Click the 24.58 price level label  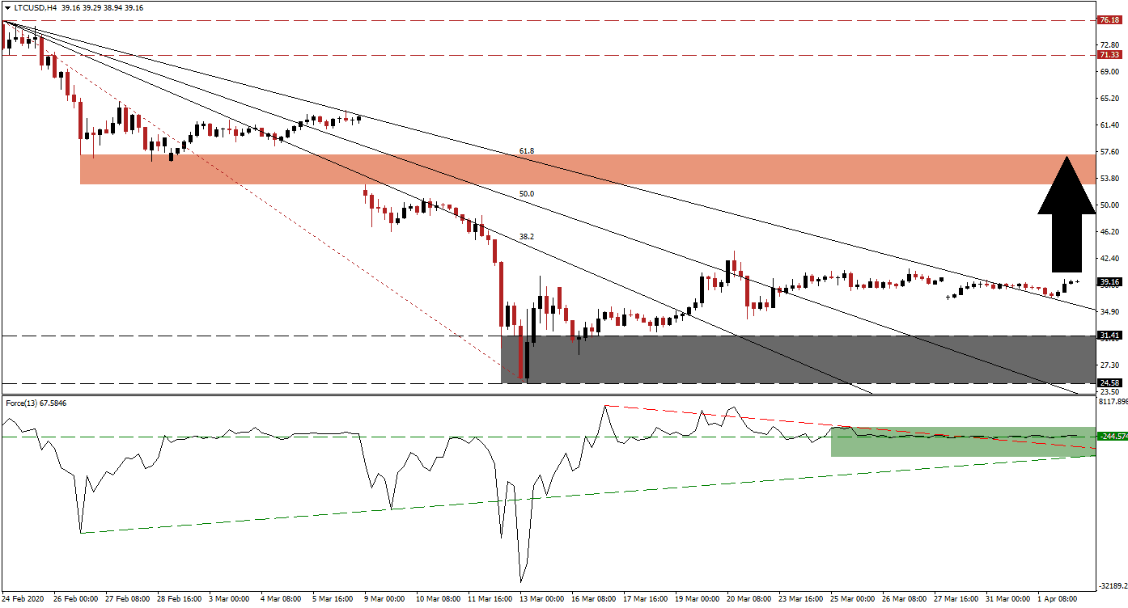(1108, 383)
